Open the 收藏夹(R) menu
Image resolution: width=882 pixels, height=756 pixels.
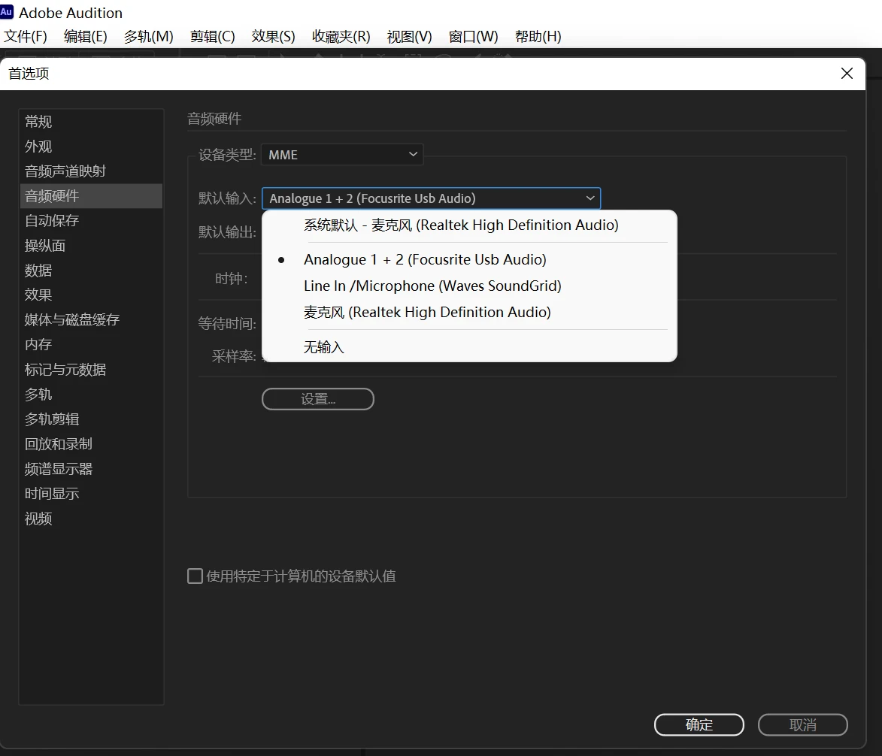[x=341, y=37]
